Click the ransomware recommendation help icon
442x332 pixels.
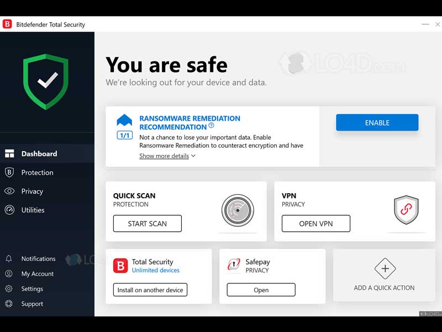pyautogui.click(x=211, y=126)
